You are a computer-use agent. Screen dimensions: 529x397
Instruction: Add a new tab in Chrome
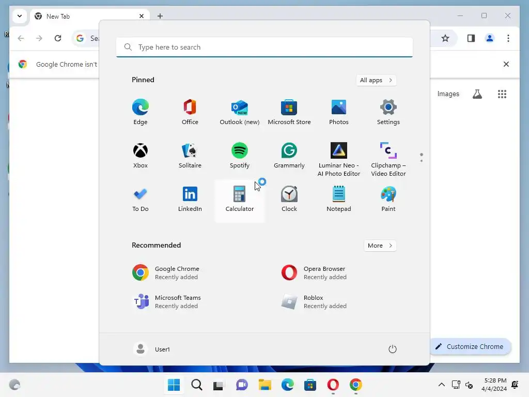tap(160, 16)
